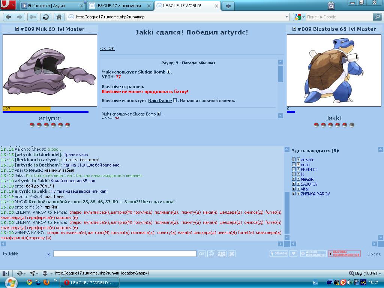The width and height of the screenshot is (384, 288).
Task: Go back with the browser back arrow
Action: coord(9,17)
